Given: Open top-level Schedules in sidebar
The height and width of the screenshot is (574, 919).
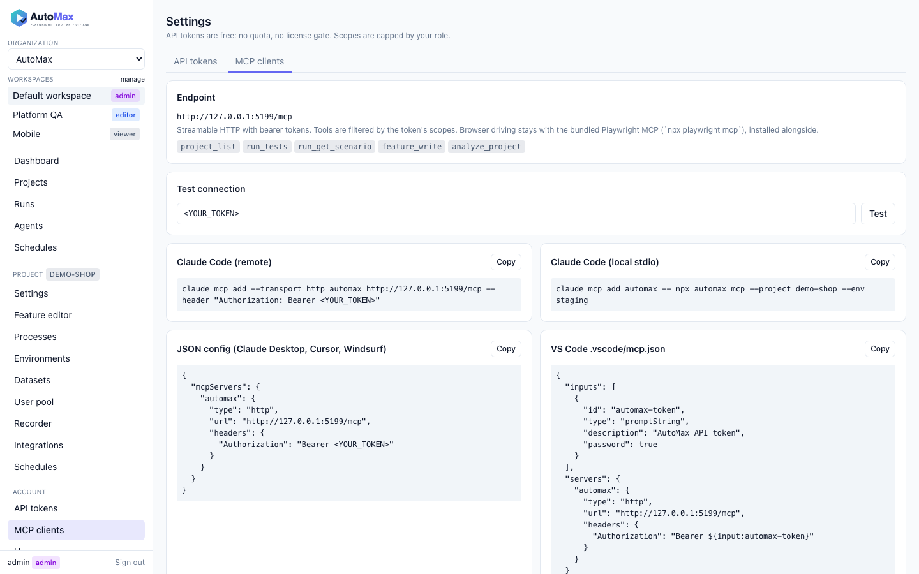Looking at the screenshot, I should tap(76, 247).
